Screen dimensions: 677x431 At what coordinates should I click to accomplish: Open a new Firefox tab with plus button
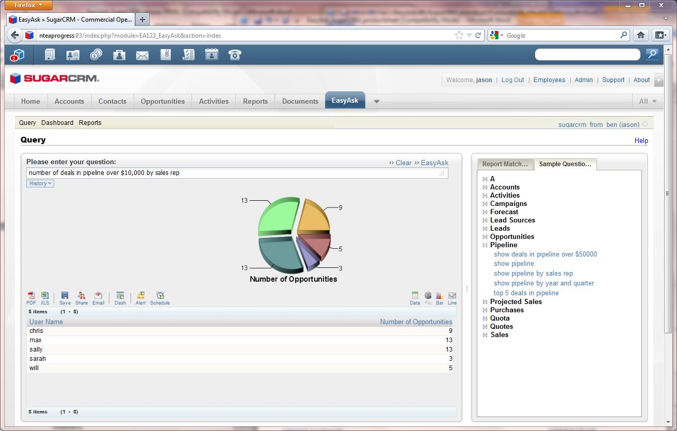tap(142, 20)
